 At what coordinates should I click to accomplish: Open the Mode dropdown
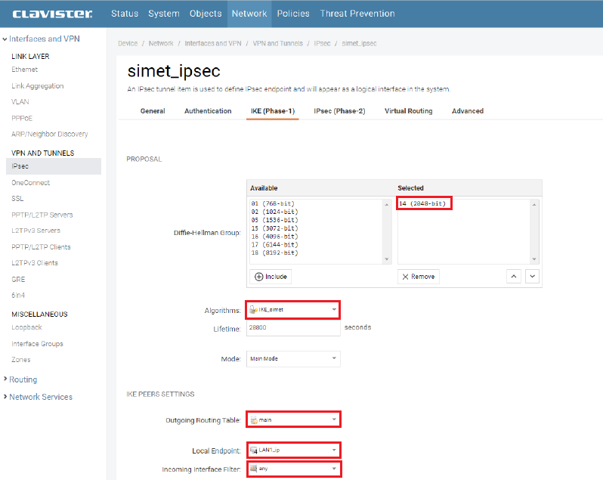click(293, 359)
